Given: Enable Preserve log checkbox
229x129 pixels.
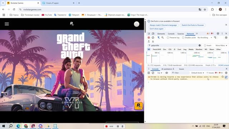Looking at the screenshot, I should point(168,38).
